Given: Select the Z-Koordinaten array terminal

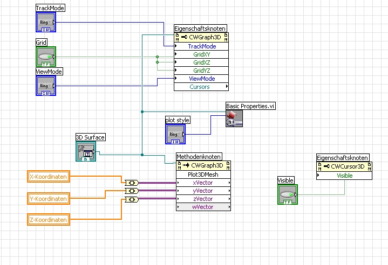Looking at the screenshot, I should pyautogui.click(x=49, y=220).
